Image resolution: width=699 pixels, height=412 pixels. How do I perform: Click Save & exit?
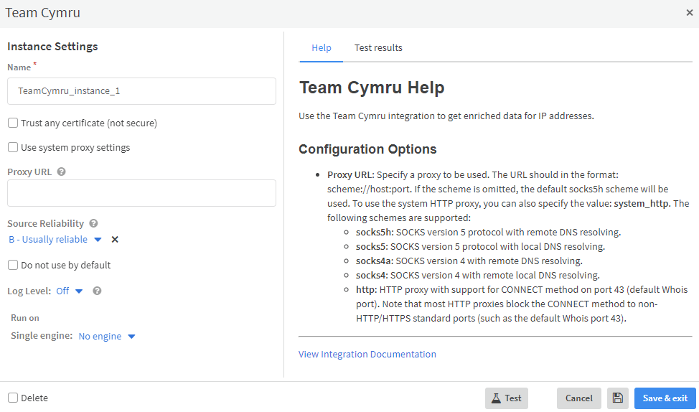(x=665, y=398)
